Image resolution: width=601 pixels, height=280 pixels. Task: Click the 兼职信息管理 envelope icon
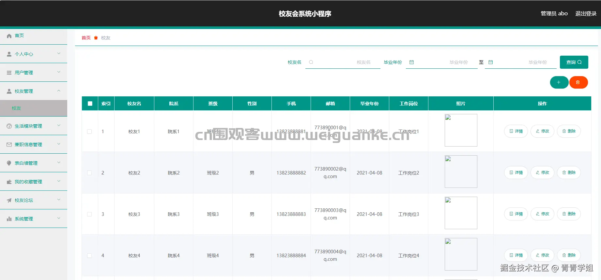(x=9, y=145)
